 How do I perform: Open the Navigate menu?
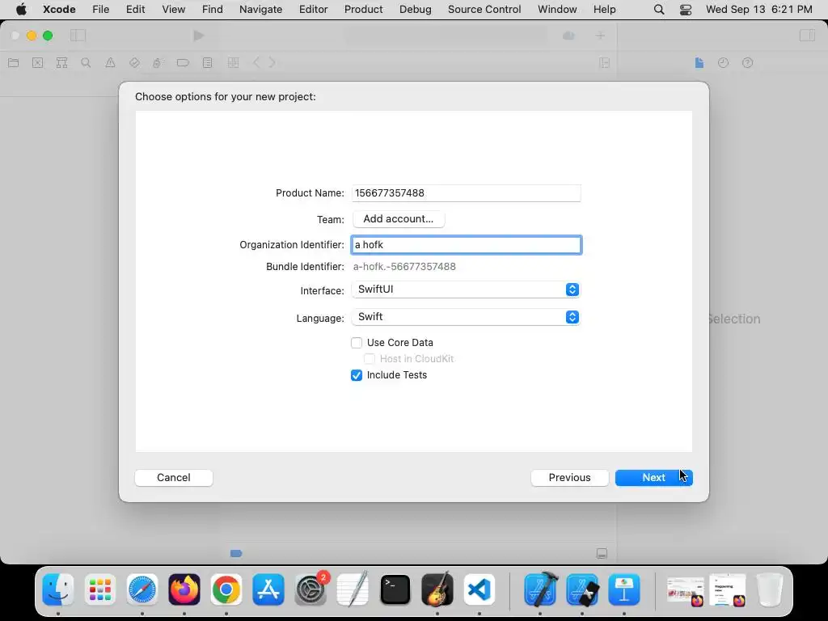pos(260,9)
